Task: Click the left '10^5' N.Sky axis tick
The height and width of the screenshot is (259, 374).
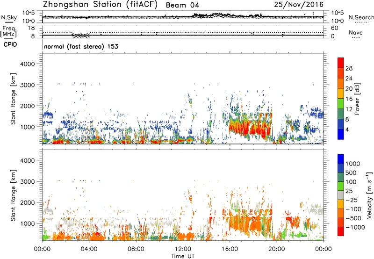Action: [29, 13]
